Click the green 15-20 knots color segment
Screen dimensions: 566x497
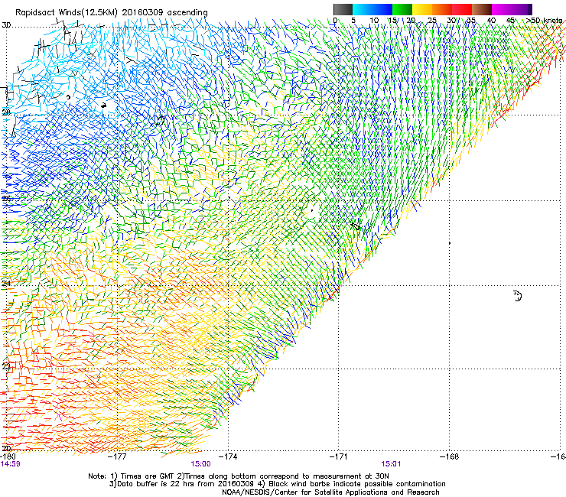click(x=402, y=9)
